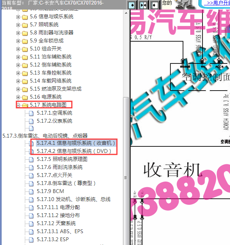Open 5.17.7.点火开关 diagram

tap(55, 175)
